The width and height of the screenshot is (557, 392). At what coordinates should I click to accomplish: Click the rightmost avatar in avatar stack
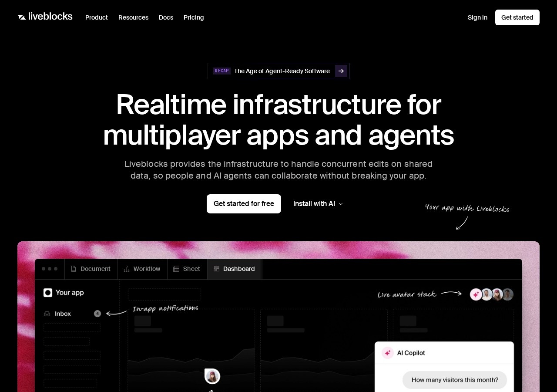(x=508, y=294)
